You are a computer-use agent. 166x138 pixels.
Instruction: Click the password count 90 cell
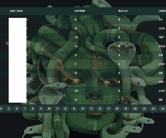[x=76, y=91]
